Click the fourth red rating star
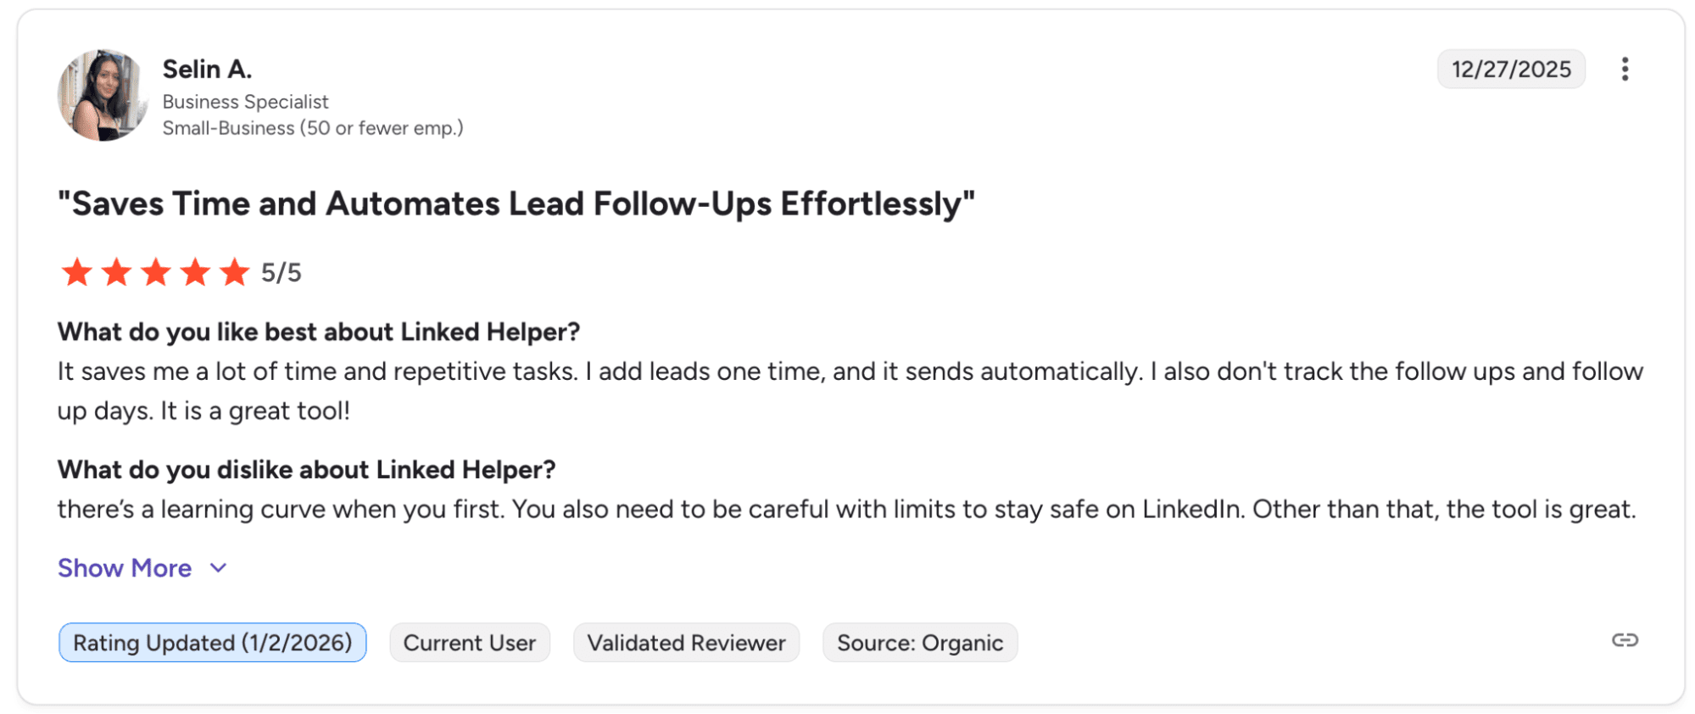Screen dimensions: 1695x714 coord(195,272)
